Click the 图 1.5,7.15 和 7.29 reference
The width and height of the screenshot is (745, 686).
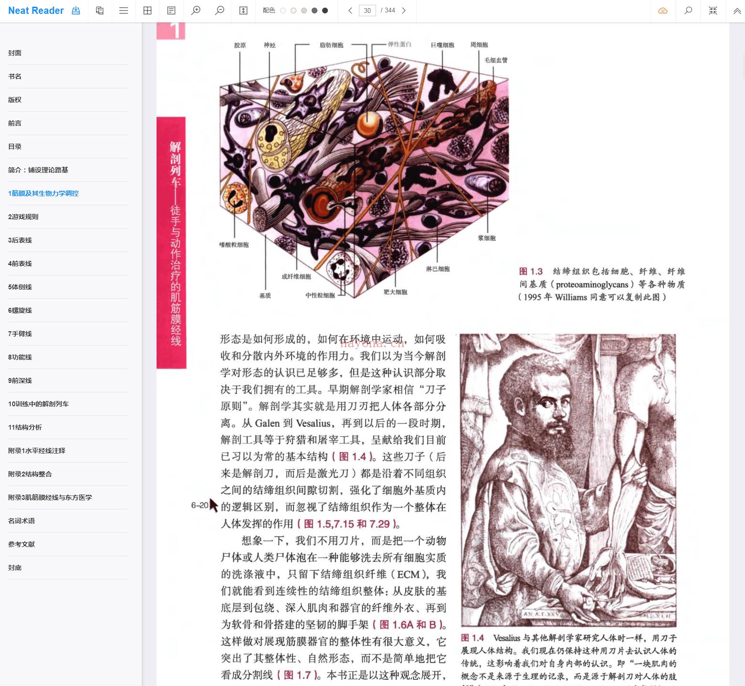[347, 524]
